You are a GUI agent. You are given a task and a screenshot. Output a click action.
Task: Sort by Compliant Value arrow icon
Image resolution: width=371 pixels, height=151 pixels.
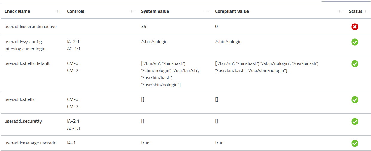tap(341, 11)
